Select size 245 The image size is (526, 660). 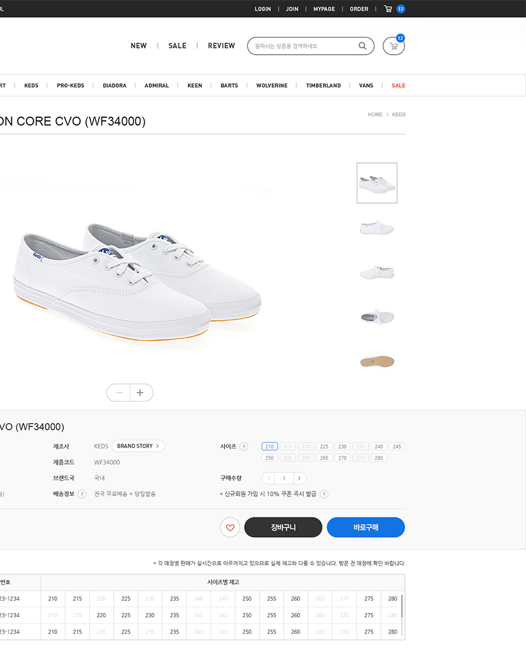[397, 446]
